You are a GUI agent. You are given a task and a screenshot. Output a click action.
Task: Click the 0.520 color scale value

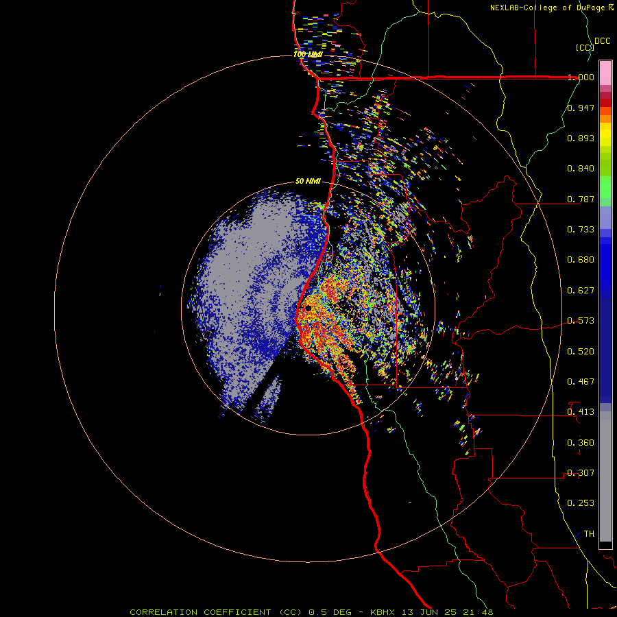[x=581, y=352]
